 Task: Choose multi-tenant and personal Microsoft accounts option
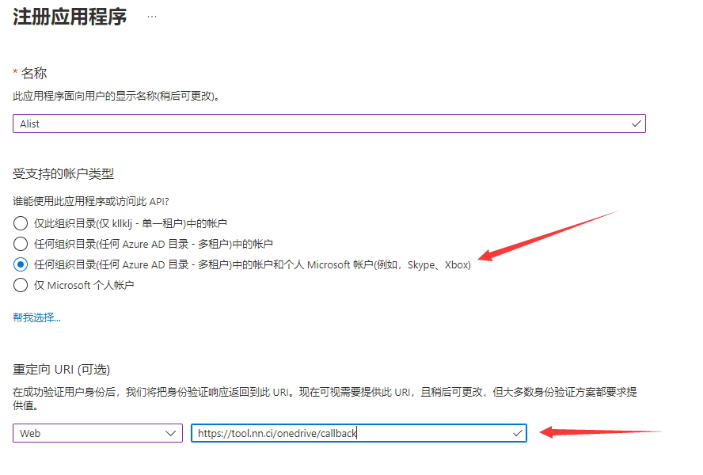pyautogui.click(x=21, y=264)
